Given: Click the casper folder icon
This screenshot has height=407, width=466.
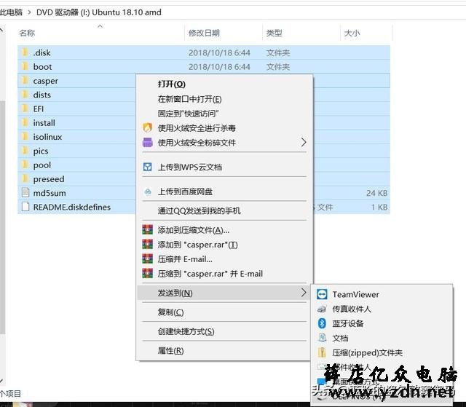Looking at the screenshot, I should (25, 81).
